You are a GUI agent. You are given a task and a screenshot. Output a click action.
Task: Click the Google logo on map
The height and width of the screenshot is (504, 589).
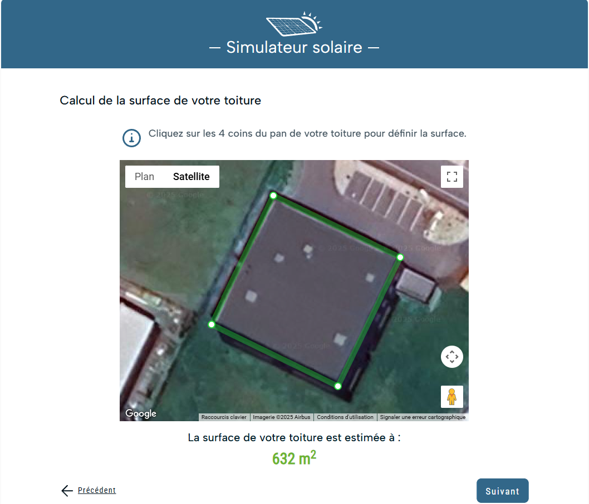click(141, 413)
